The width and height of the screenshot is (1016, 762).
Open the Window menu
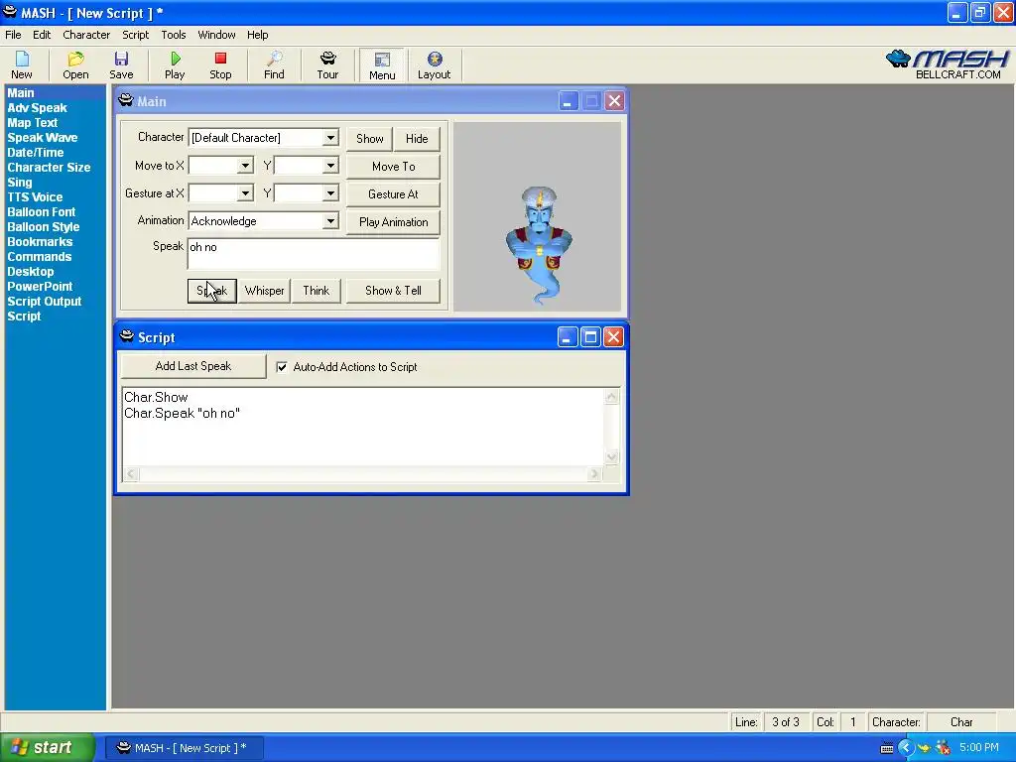[216, 35]
